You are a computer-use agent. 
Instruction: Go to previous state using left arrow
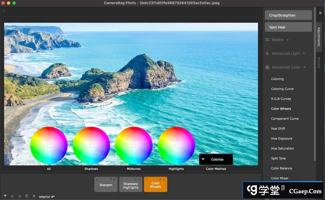click(12, 196)
